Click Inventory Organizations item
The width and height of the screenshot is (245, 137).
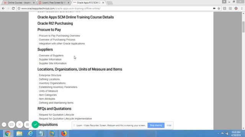pos(52,83)
